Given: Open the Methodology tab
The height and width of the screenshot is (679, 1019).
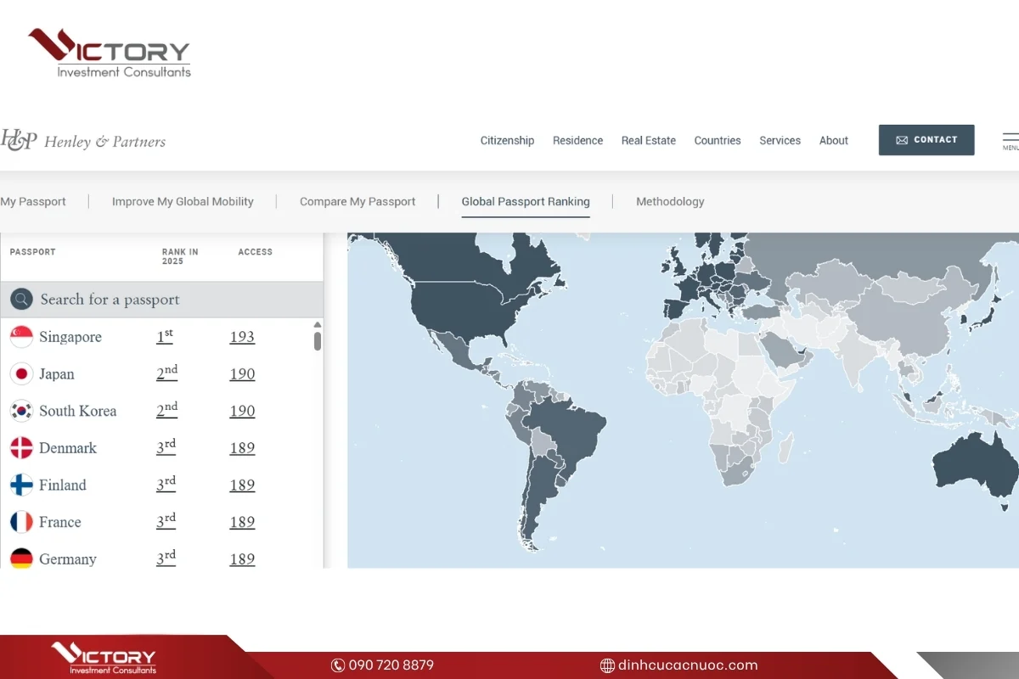Looking at the screenshot, I should tap(670, 202).
